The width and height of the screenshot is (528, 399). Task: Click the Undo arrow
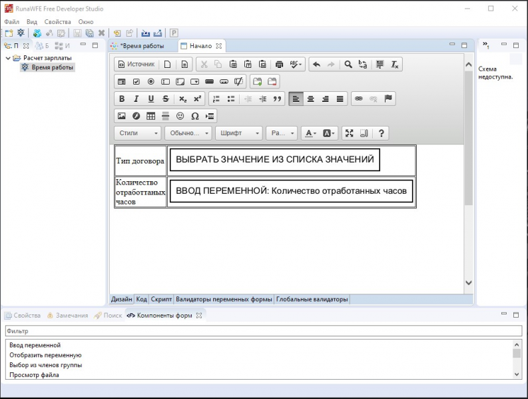pos(316,65)
